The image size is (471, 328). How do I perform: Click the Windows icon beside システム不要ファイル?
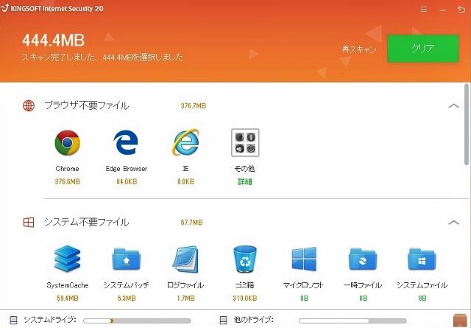pyautogui.click(x=29, y=223)
